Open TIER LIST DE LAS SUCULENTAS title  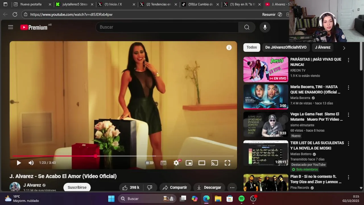(x=317, y=145)
